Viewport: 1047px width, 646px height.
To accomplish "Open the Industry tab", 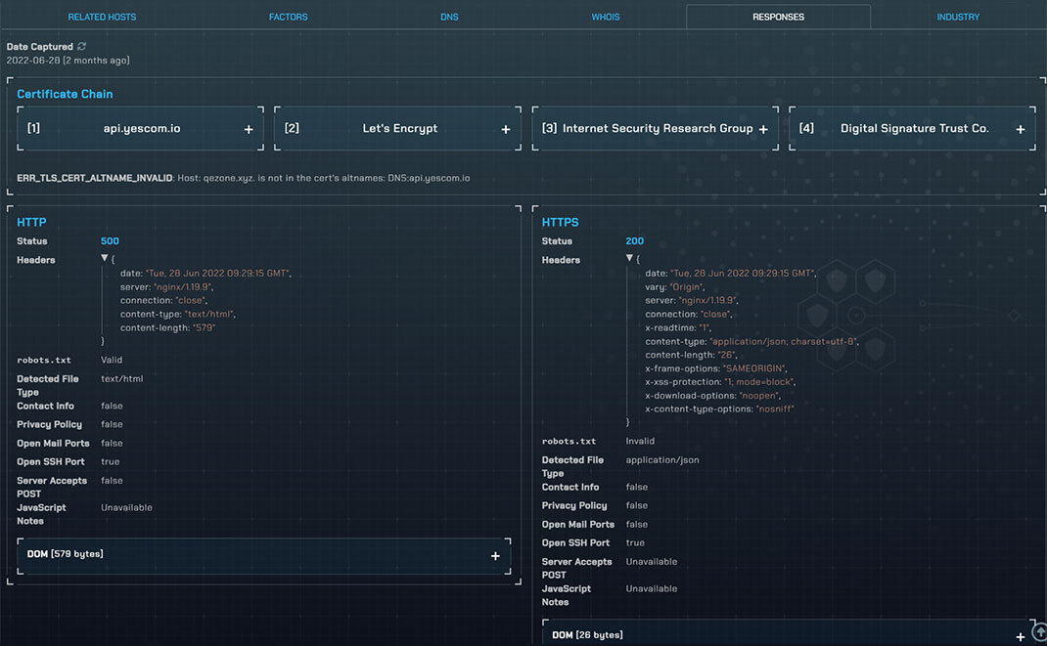I will [958, 17].
